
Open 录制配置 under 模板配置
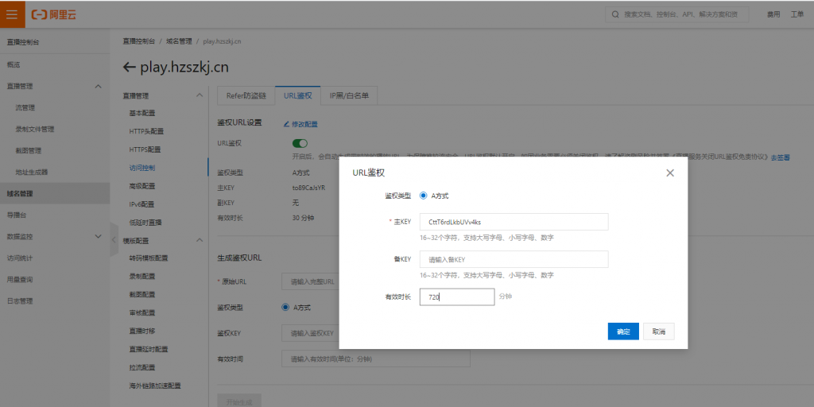coord(141,276)
